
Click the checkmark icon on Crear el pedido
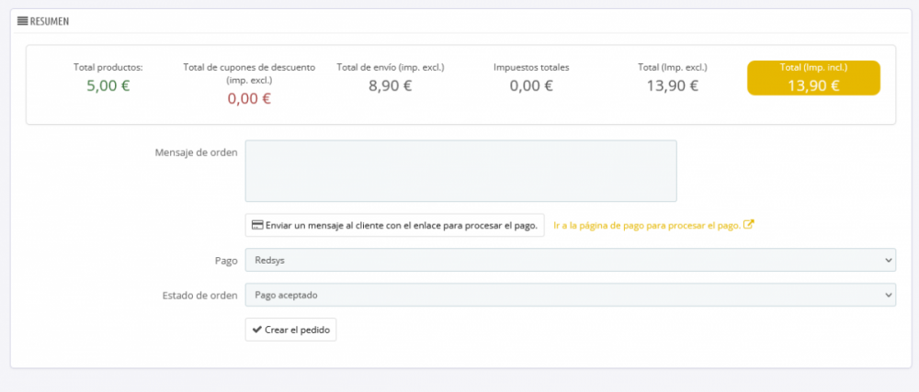[257, 330]
